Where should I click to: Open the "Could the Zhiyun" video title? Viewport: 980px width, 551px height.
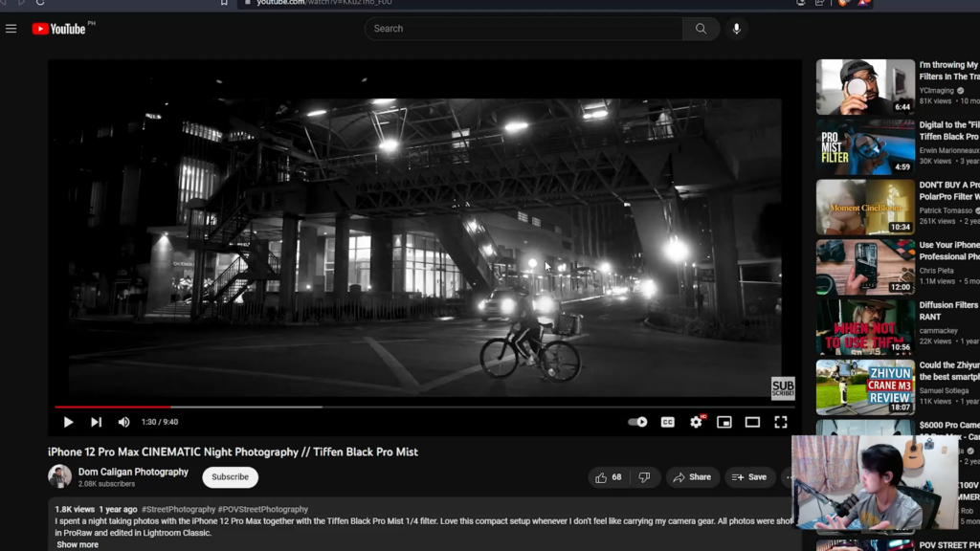tap(949, 370)
